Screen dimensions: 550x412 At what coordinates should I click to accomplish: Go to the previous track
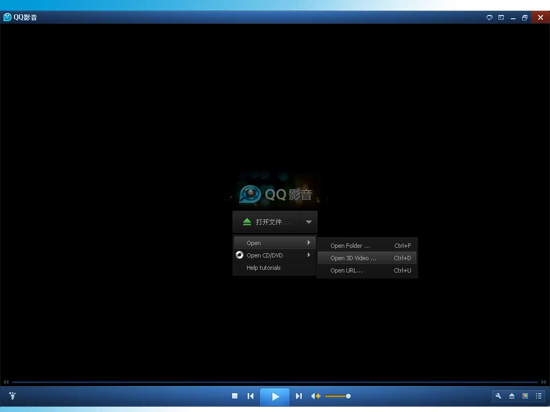[x=250, y=396]
